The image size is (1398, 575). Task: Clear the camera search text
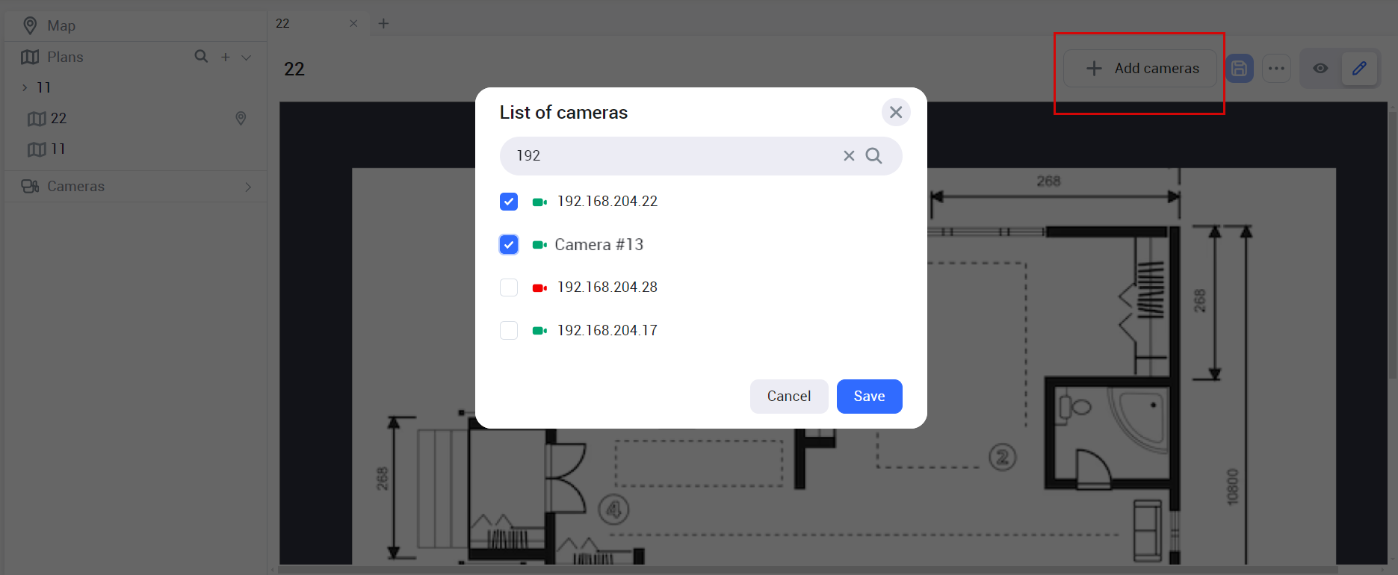(x=849, y=156)
